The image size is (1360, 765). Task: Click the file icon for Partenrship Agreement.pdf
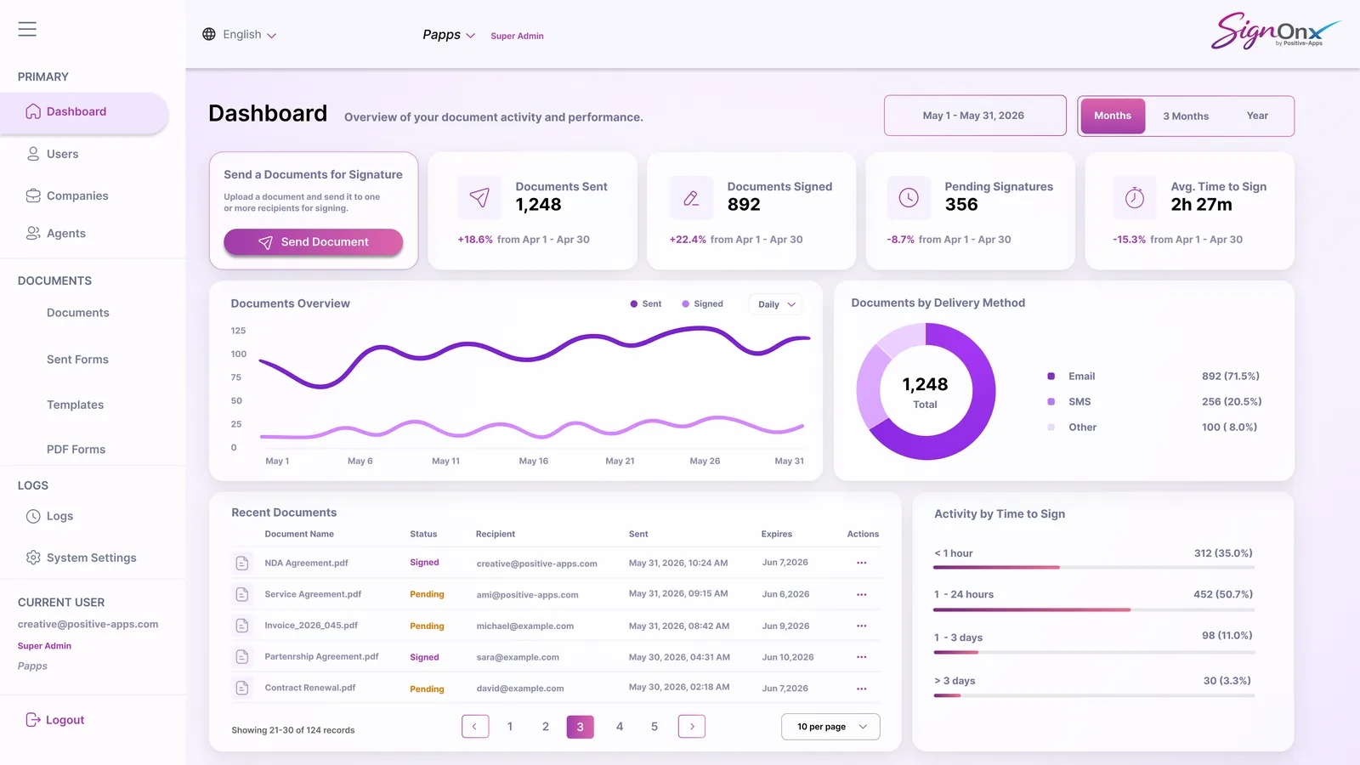[x=242, y=657]
